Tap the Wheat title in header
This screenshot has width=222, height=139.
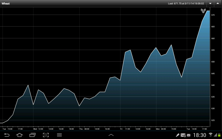pos(6,4)
